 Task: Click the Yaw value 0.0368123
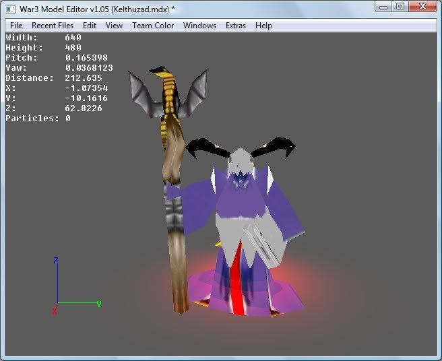89,68
